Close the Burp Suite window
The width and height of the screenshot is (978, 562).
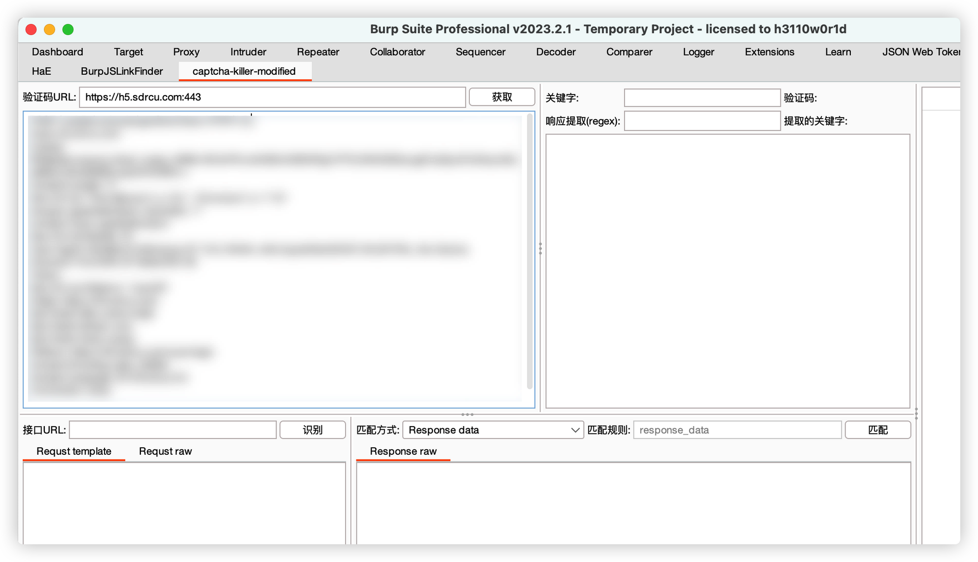[31, 30]
